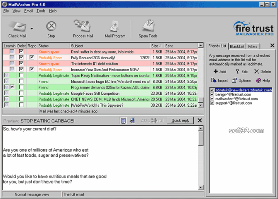This screenshot has height=199, width=278.
Task: Launch Mail Program from toolbar icon
Action: 115,26
